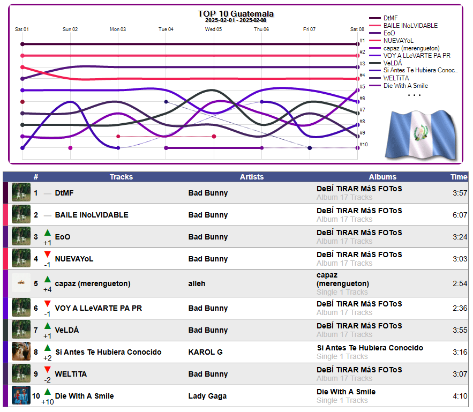The height and width of the screenshot is (412, 473).
Task: Click the +10 change value for Die With A Smile
Action: click(x=47, y=402)
